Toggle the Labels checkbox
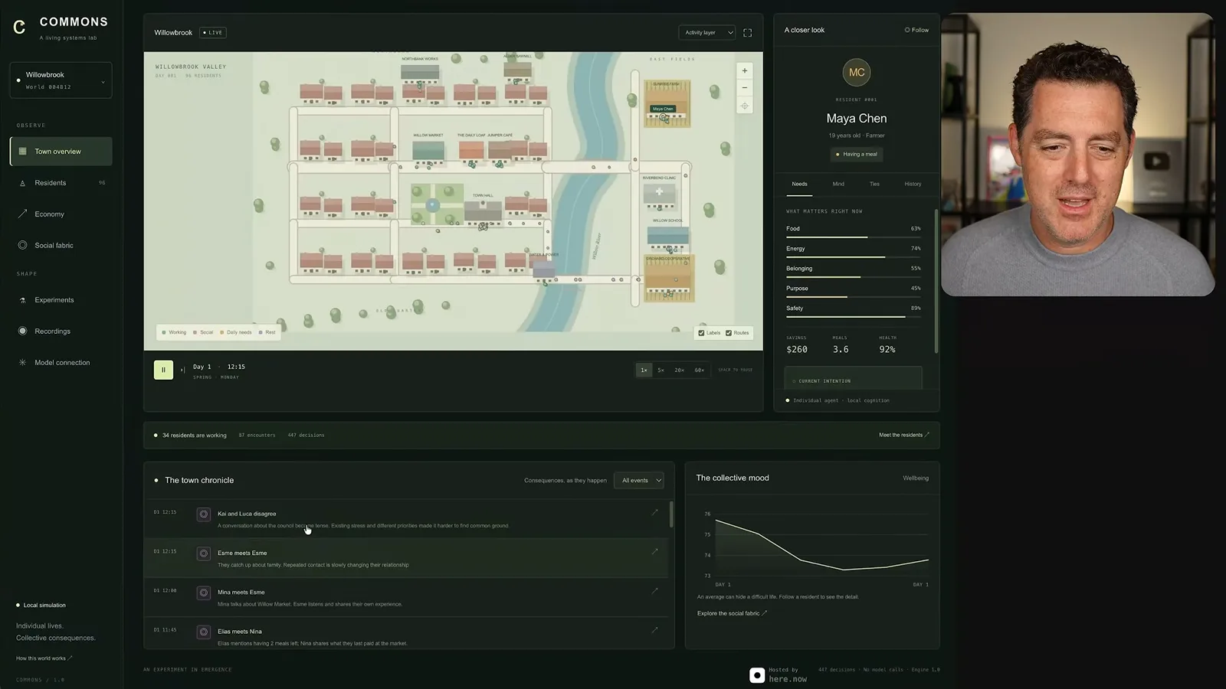 pyautogui.click(x=701, y=333)
